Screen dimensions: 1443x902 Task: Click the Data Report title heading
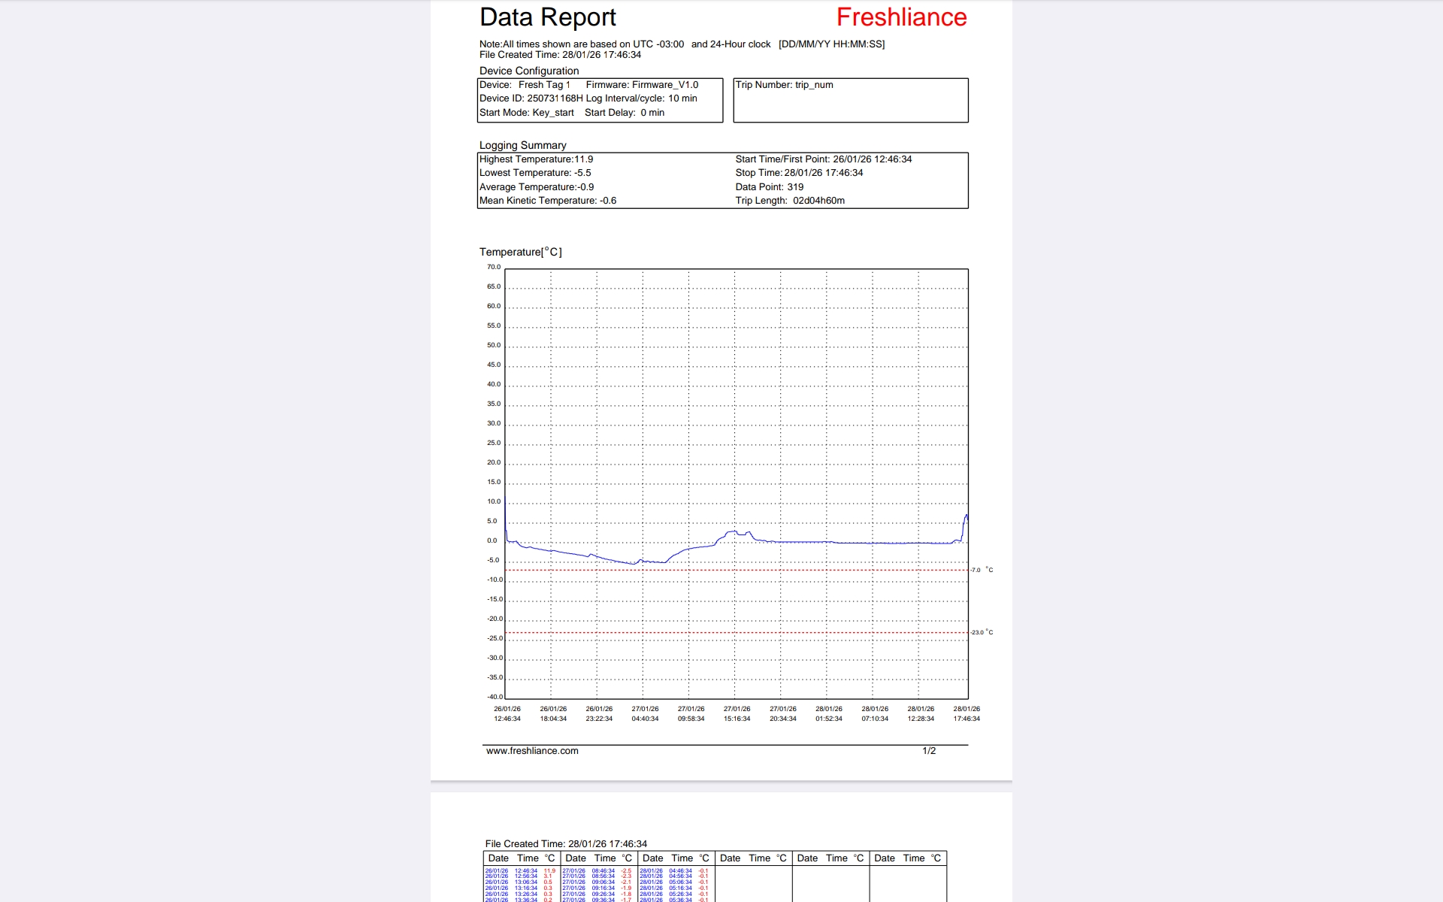(x=547, y=17)
